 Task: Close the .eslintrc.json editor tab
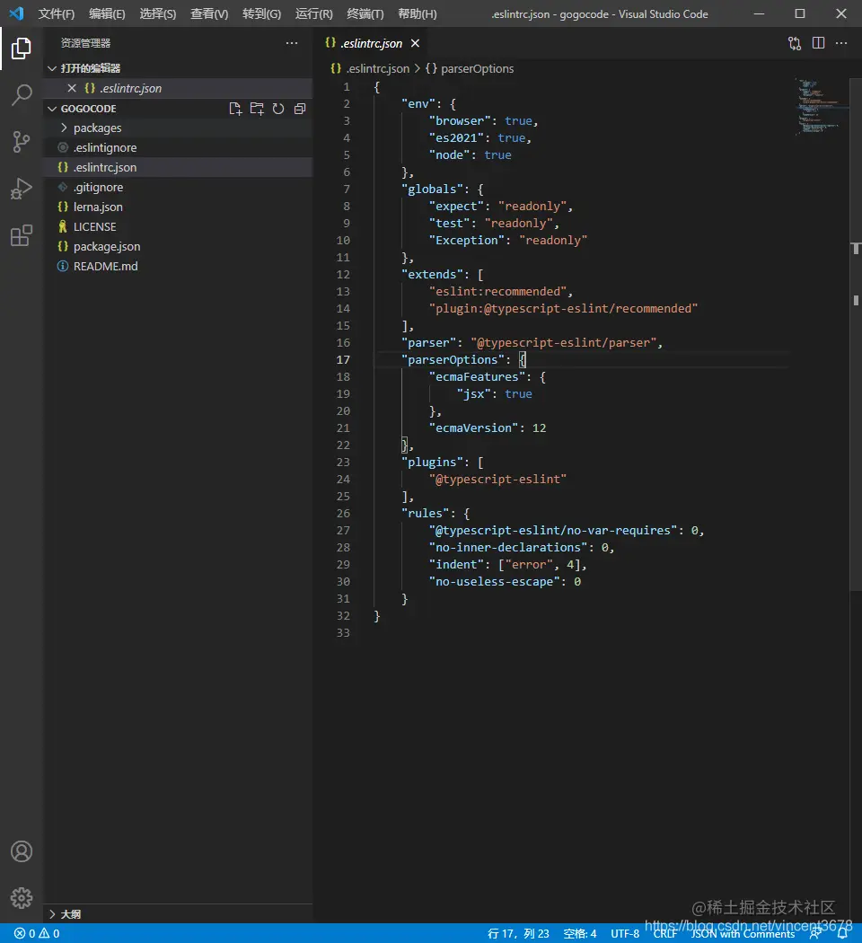(415, 43)
